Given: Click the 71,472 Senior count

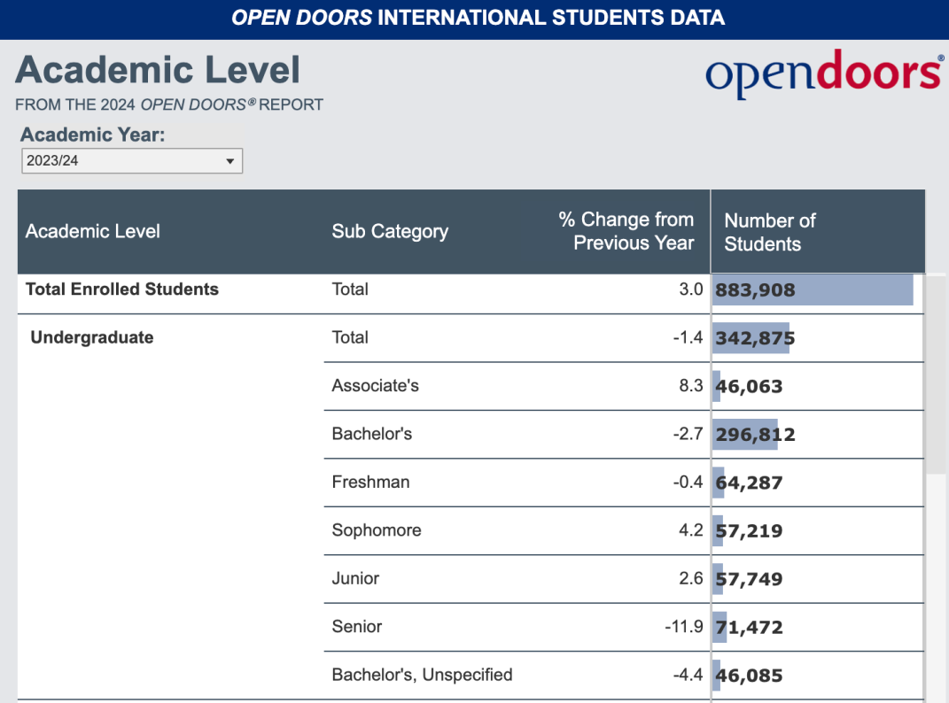Looking at the screenshot, I should pyautogui.click(x=749, y=628).
